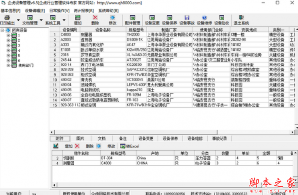Select the device icon of tree node 5
The image size is (298, 195).
(x=14, y=56)
